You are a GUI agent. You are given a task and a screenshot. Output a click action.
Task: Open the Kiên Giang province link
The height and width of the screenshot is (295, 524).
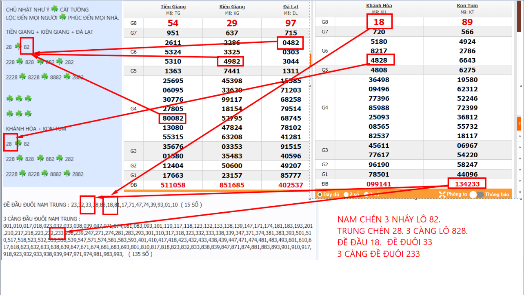[x=232, y=7]
